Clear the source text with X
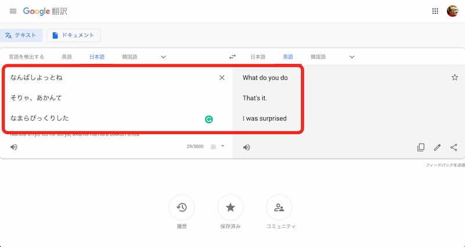The image size is (465, 247). pyautogui.click(x=222, y=78)
